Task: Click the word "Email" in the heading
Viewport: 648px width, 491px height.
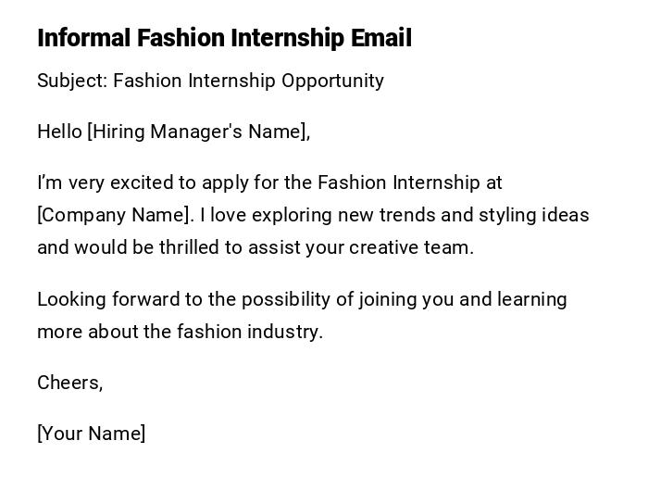Action: 381,38
